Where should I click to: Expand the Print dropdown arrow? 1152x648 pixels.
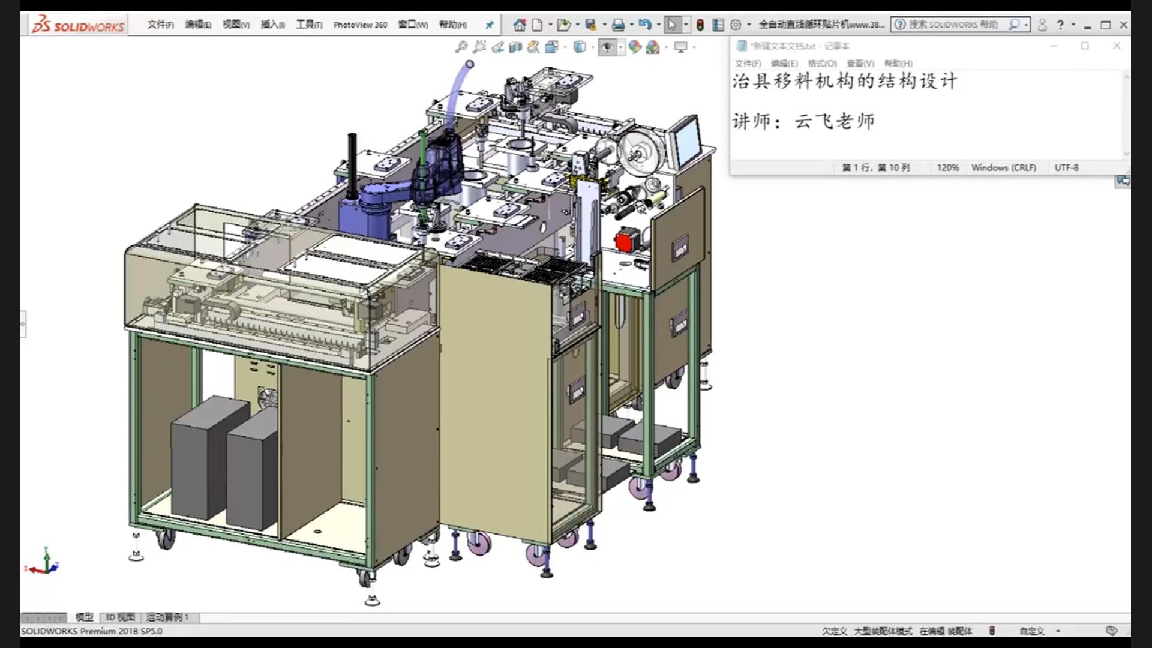click(631, 25)
